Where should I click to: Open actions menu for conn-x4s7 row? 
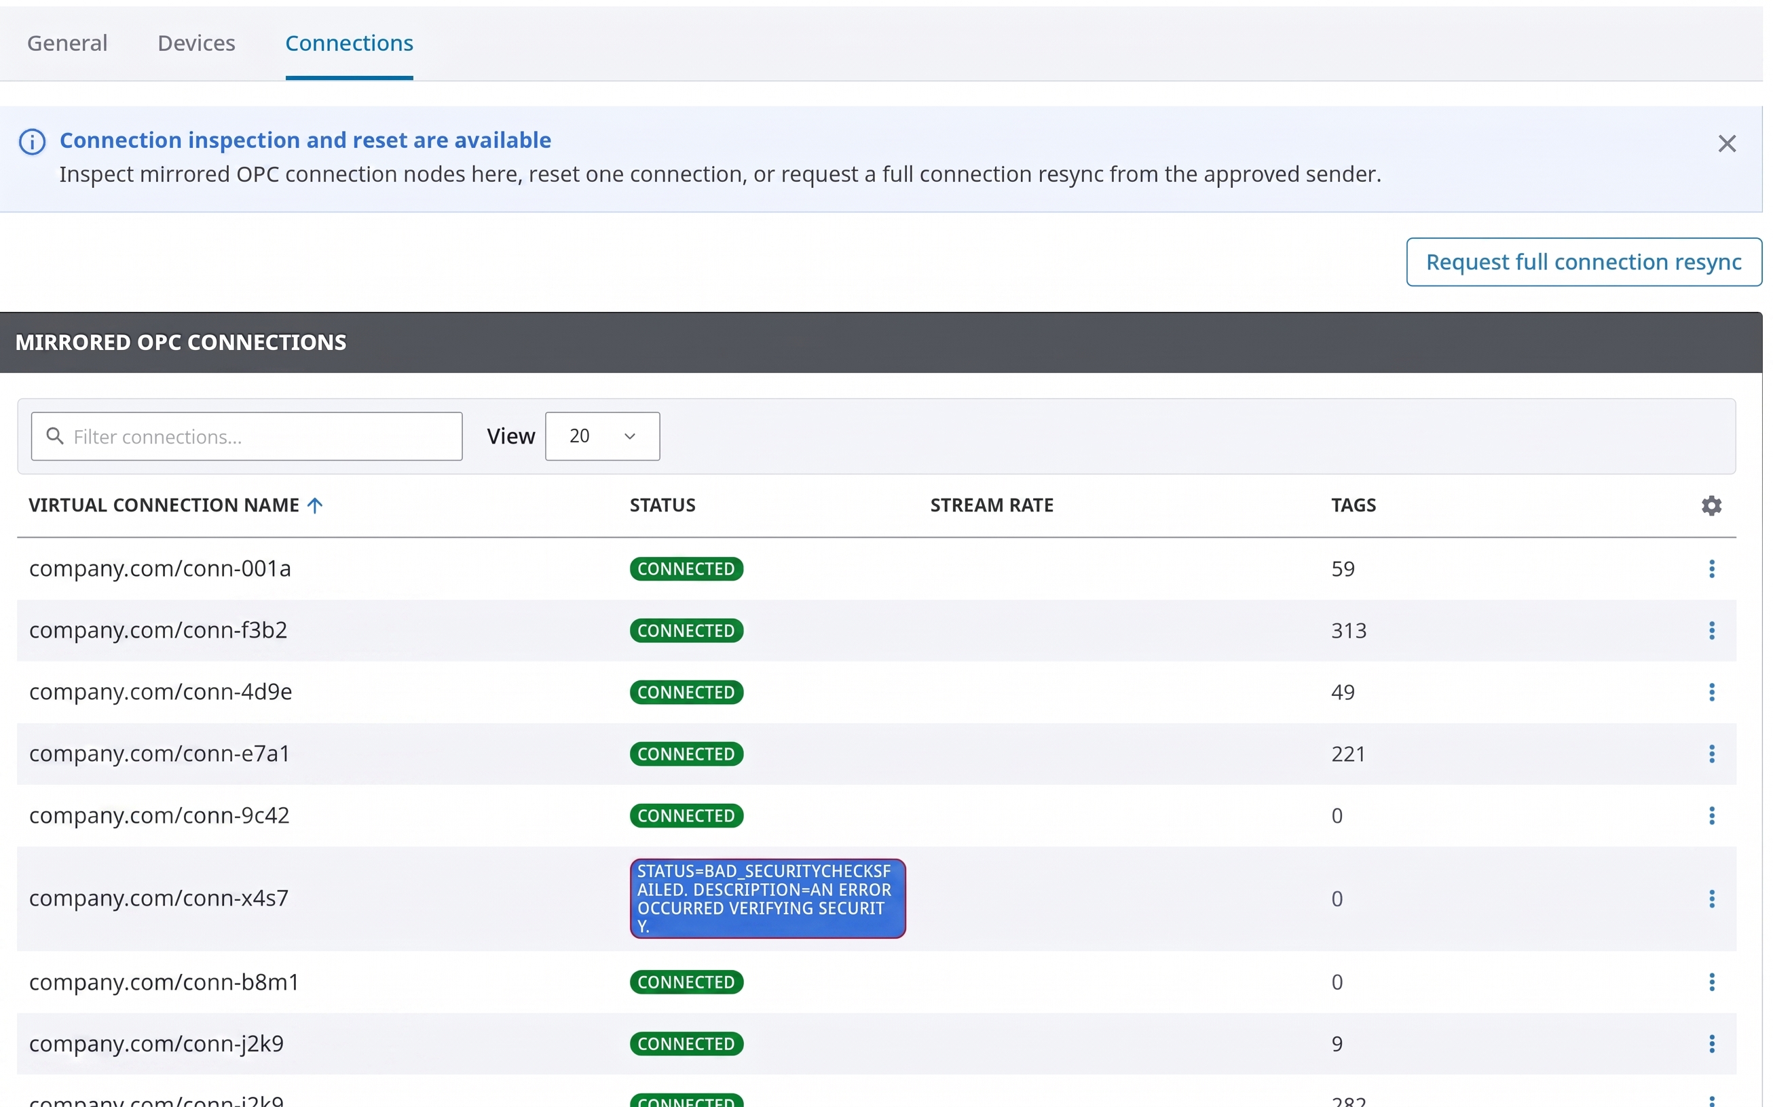point(1711,898)
